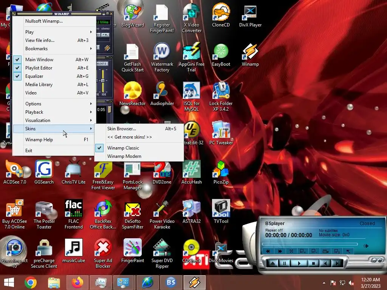Select the AccuHash desktop icon
387x290 pixels.
pos(192,172)
